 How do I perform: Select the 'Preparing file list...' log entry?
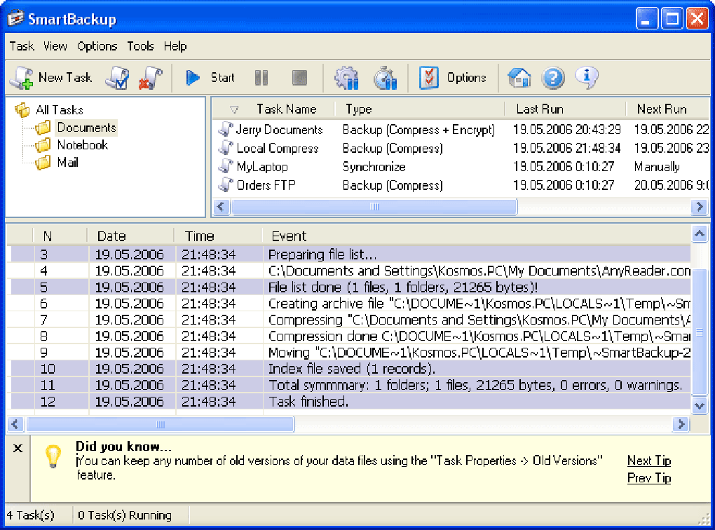(x=349, y=254)
